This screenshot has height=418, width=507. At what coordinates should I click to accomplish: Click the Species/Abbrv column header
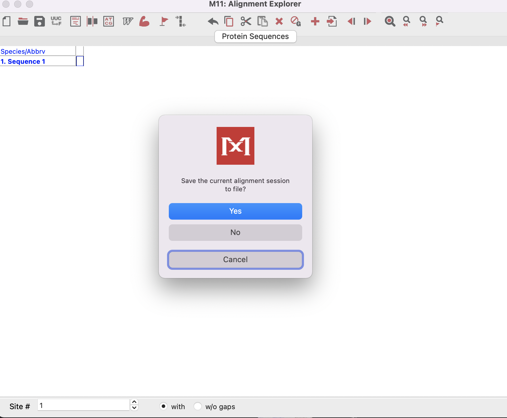click(38, 51)
